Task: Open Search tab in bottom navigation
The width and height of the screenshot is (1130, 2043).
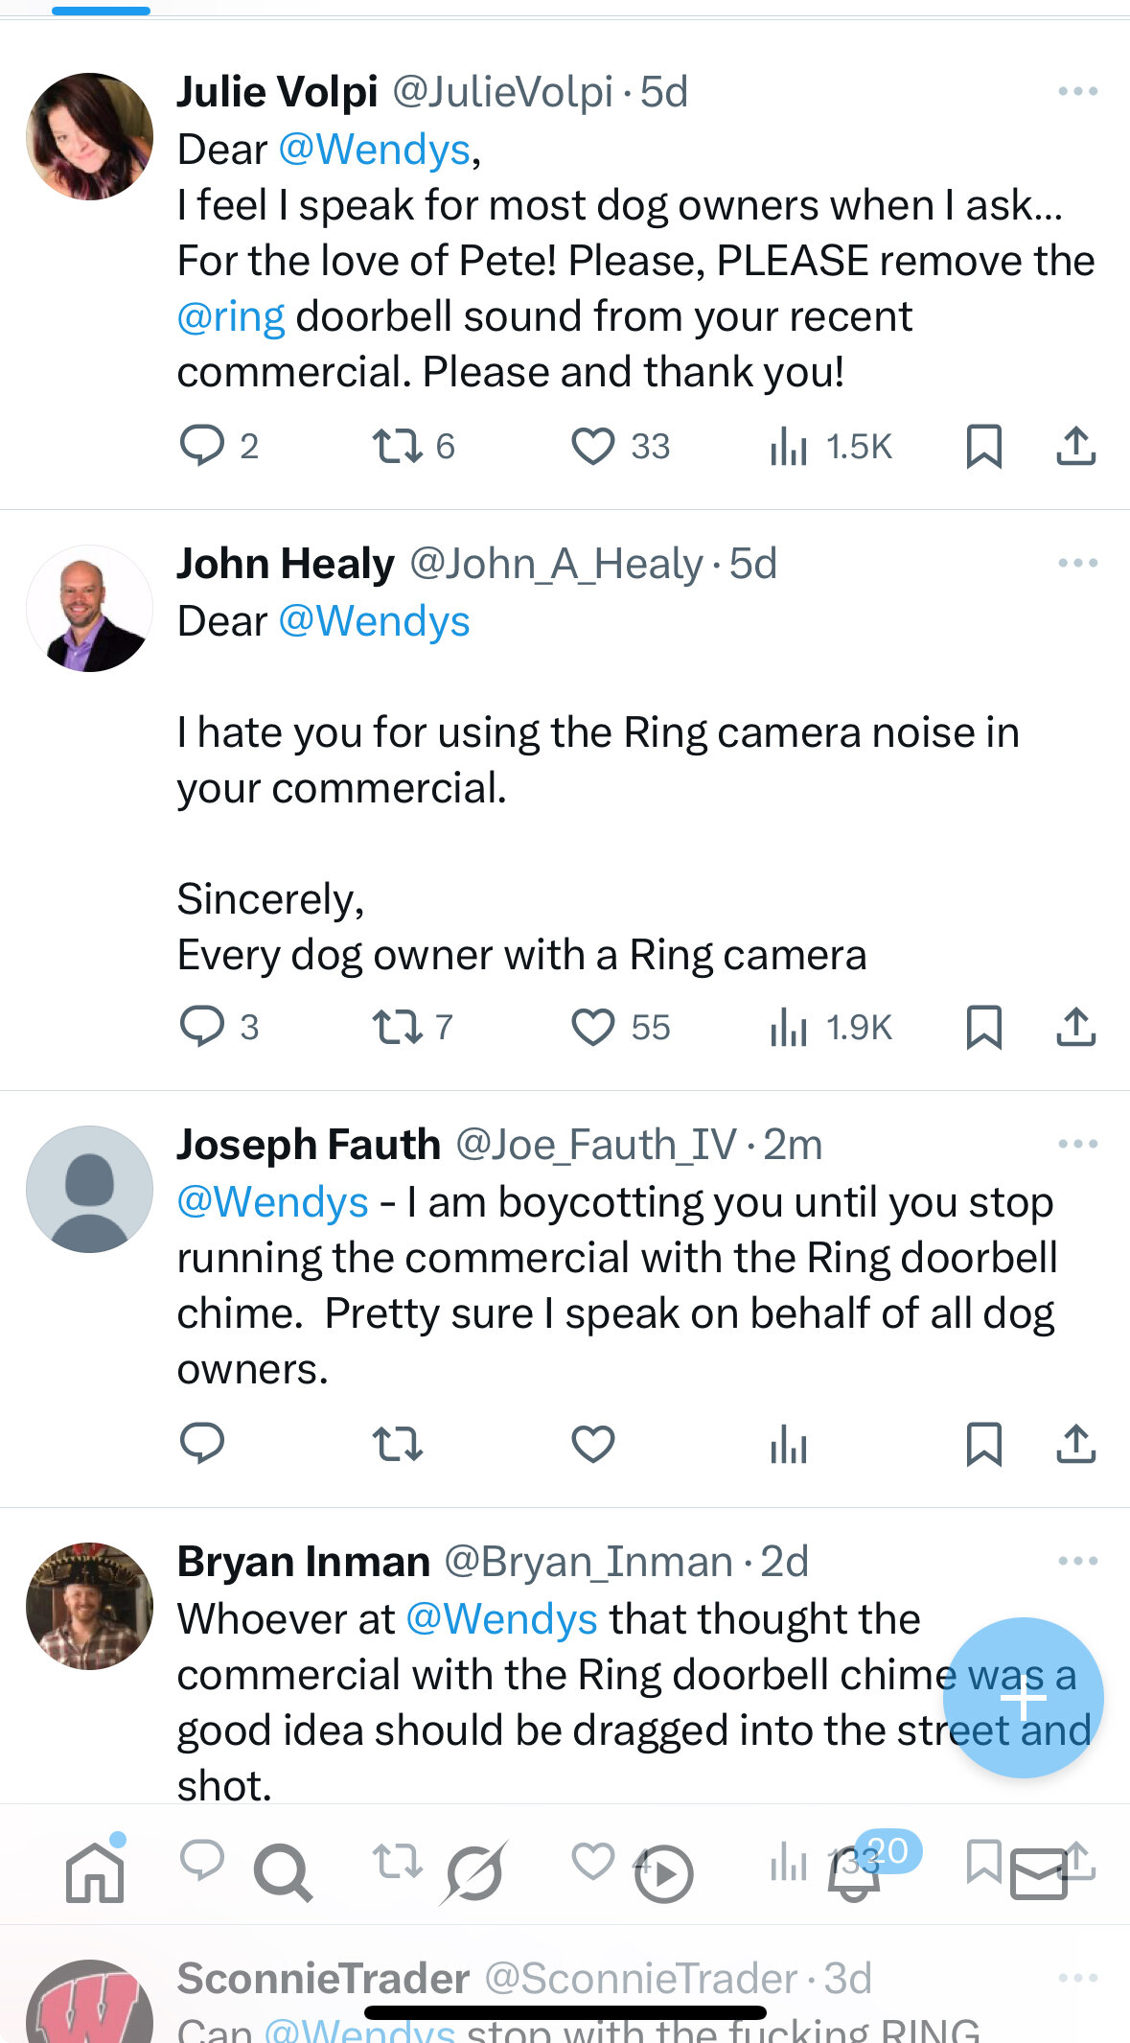Action: [x=284, y=1872]
